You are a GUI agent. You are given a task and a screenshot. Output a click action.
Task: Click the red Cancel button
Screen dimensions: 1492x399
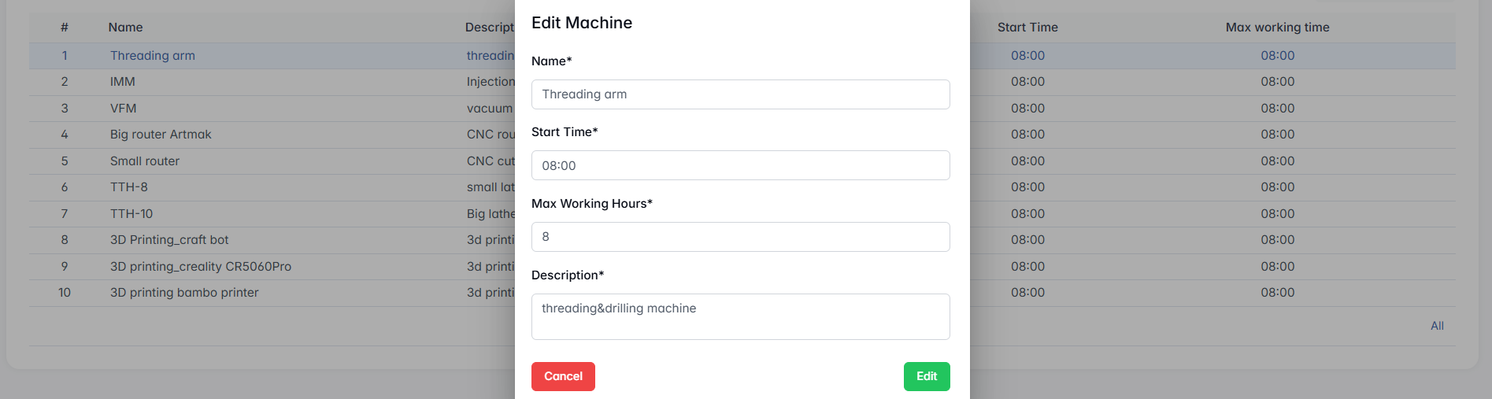563,376
